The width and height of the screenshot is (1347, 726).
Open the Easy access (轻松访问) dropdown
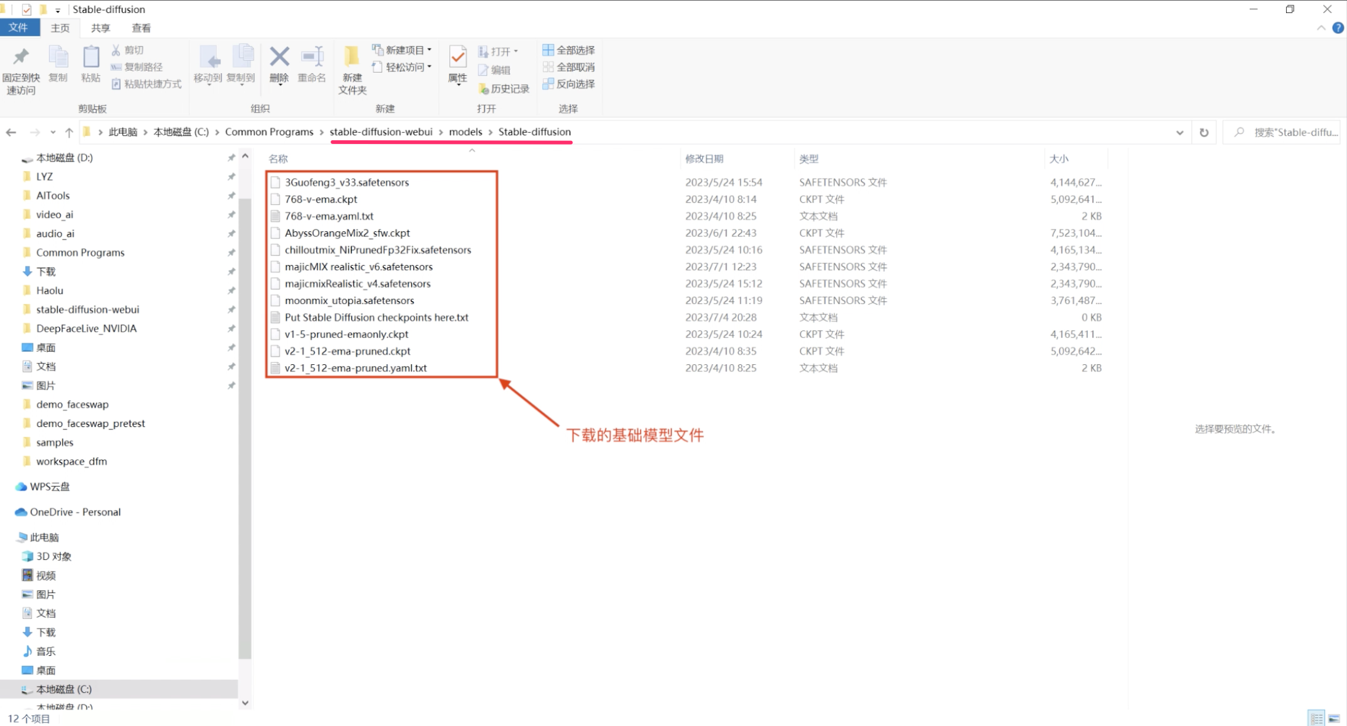(x=401, y=67)
